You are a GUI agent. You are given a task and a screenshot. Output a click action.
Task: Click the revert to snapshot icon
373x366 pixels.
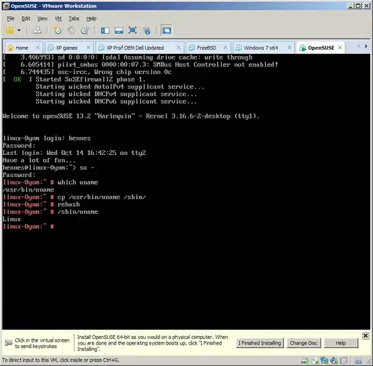tap(71, 30)
